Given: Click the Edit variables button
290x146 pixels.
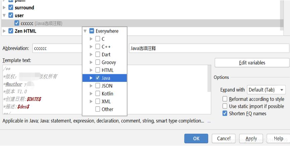Looking at the screenshot, I should point(252,63).
